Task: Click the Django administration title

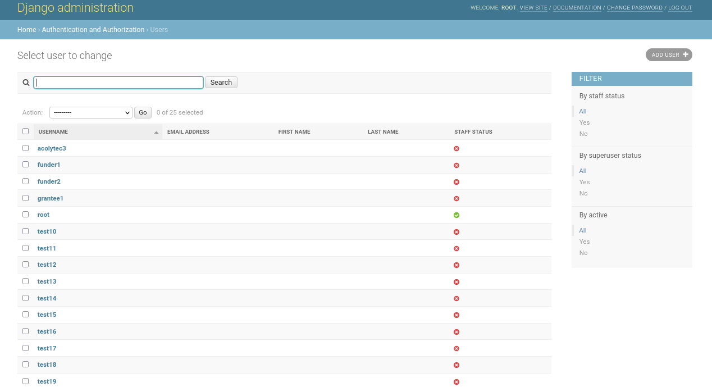Action: pos(75,8)
